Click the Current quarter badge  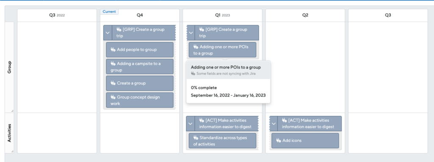pyautogui.click(x=109, y=11)
